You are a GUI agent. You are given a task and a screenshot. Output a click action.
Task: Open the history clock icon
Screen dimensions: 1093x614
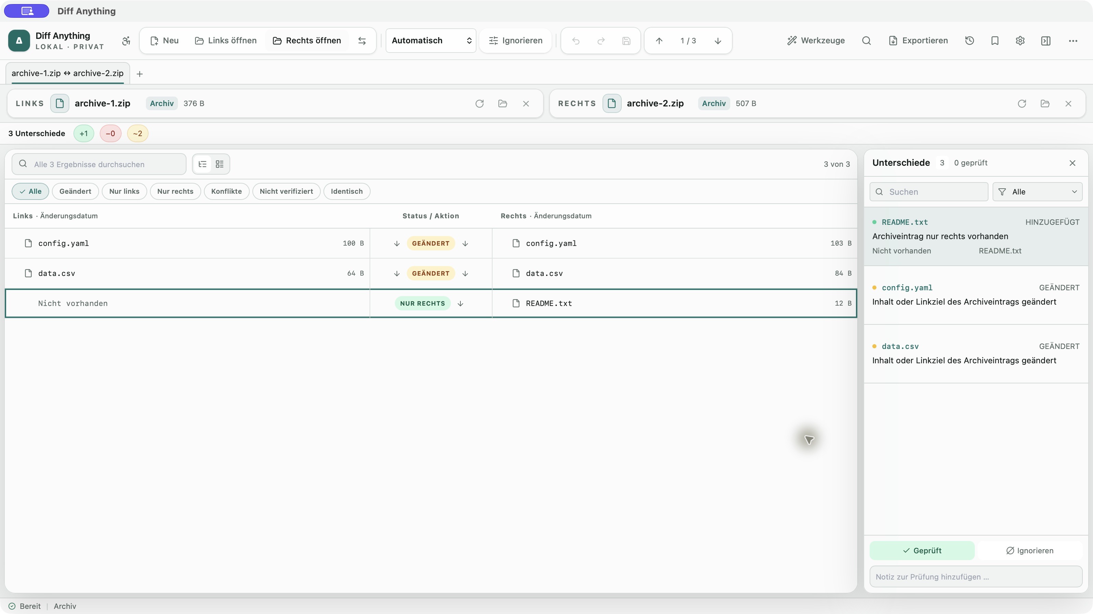coord(970,41)
